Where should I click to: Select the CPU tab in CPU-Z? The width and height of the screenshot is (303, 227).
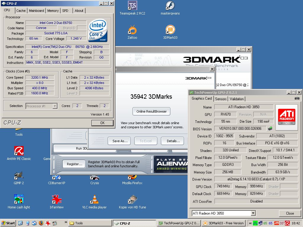tap(7, 10)
